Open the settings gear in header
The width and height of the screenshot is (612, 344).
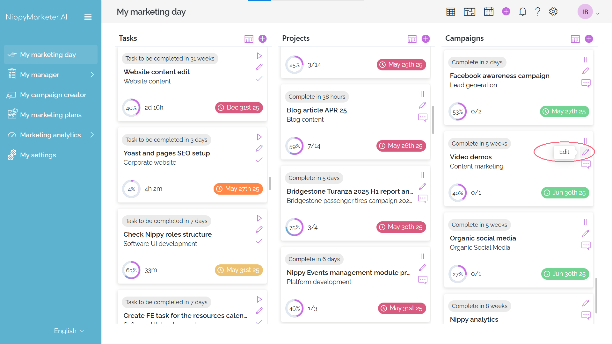(x=553, y=12)
